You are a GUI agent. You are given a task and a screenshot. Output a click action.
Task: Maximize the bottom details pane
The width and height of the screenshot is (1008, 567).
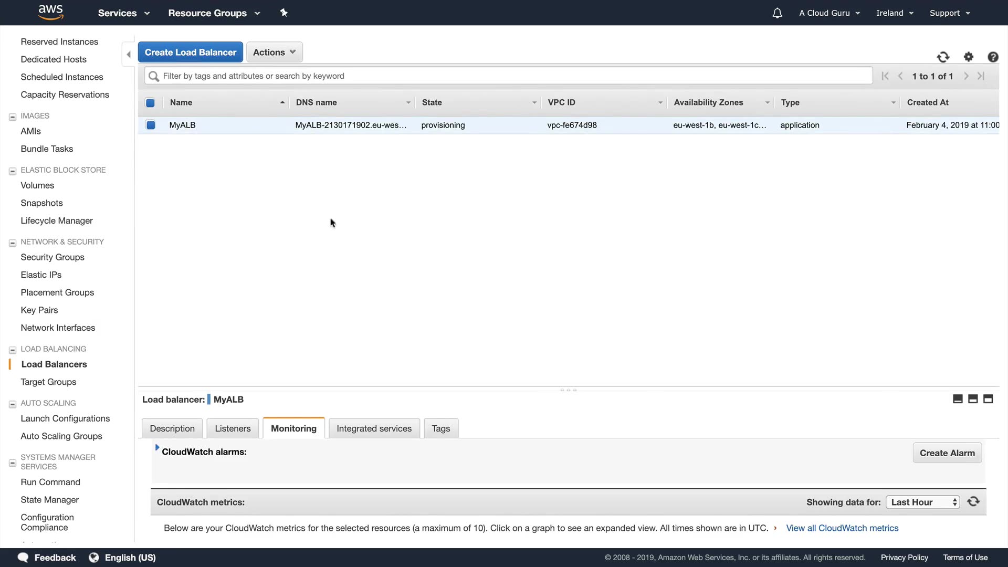(x=988, y=399)
